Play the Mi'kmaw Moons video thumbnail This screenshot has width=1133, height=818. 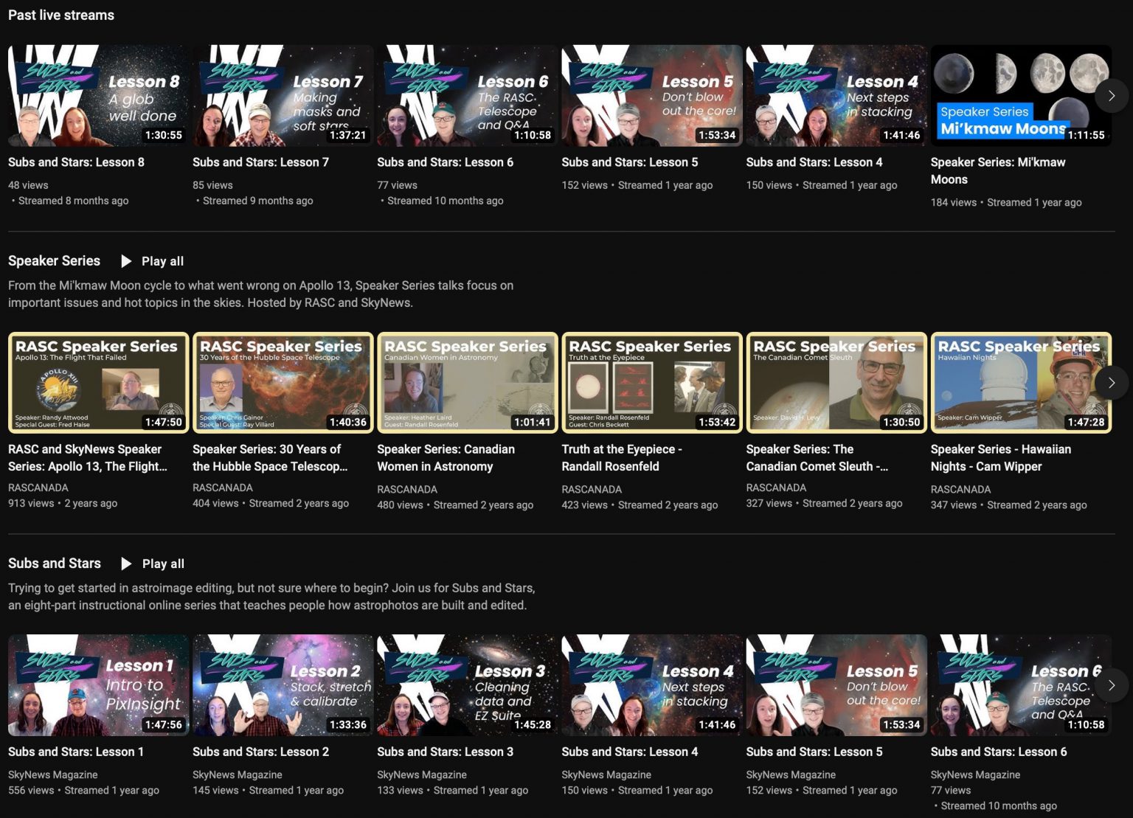[1020, 96]
